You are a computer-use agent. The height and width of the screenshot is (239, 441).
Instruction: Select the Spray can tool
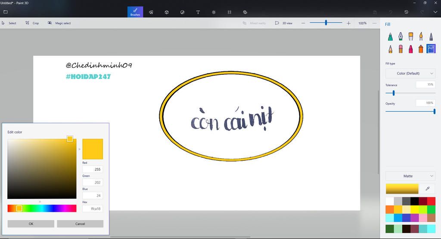point(421,49)
